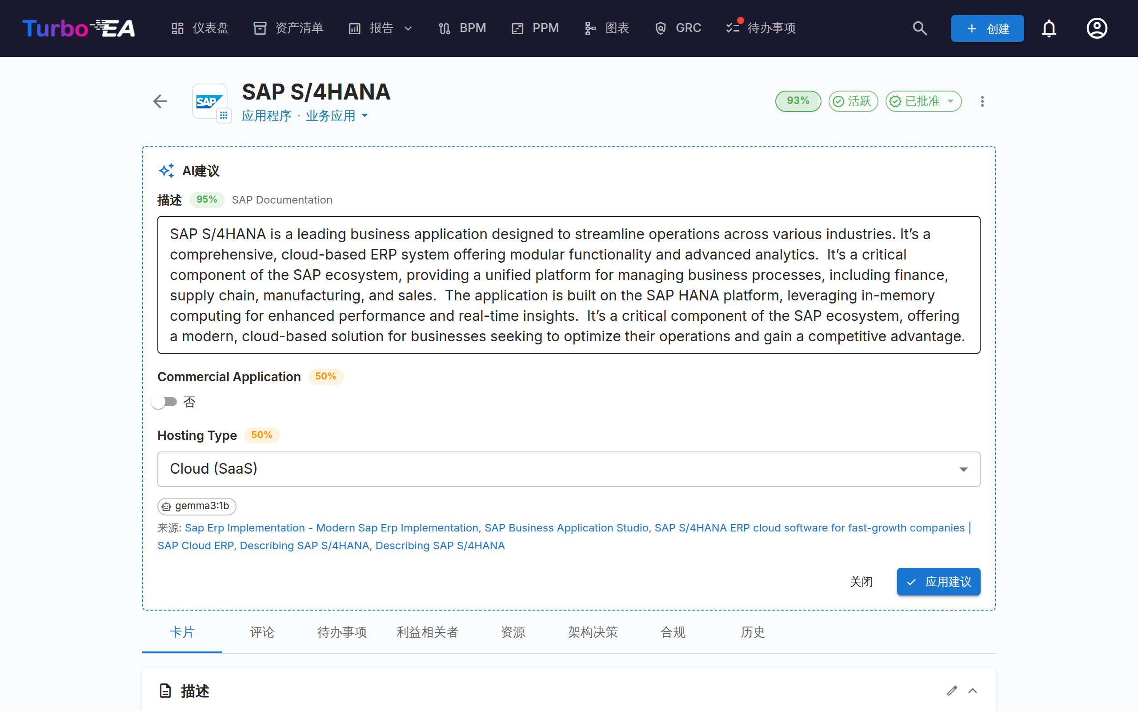Edit the 描述 section with pencil icon
Viewport: 1138px width, 711px height.
point(952,690)
